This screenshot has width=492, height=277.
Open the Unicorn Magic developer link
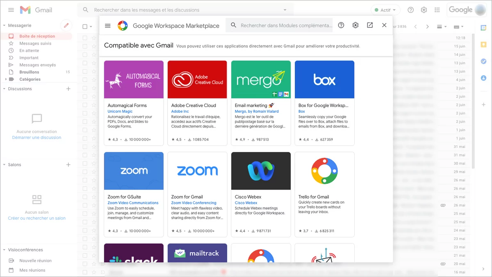tap(120, 112)
